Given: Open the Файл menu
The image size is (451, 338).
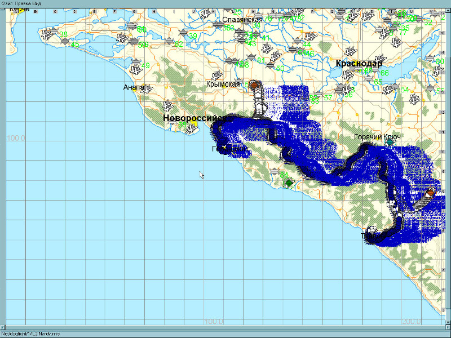Looking at the screenshot, I should tap(7, 3).
